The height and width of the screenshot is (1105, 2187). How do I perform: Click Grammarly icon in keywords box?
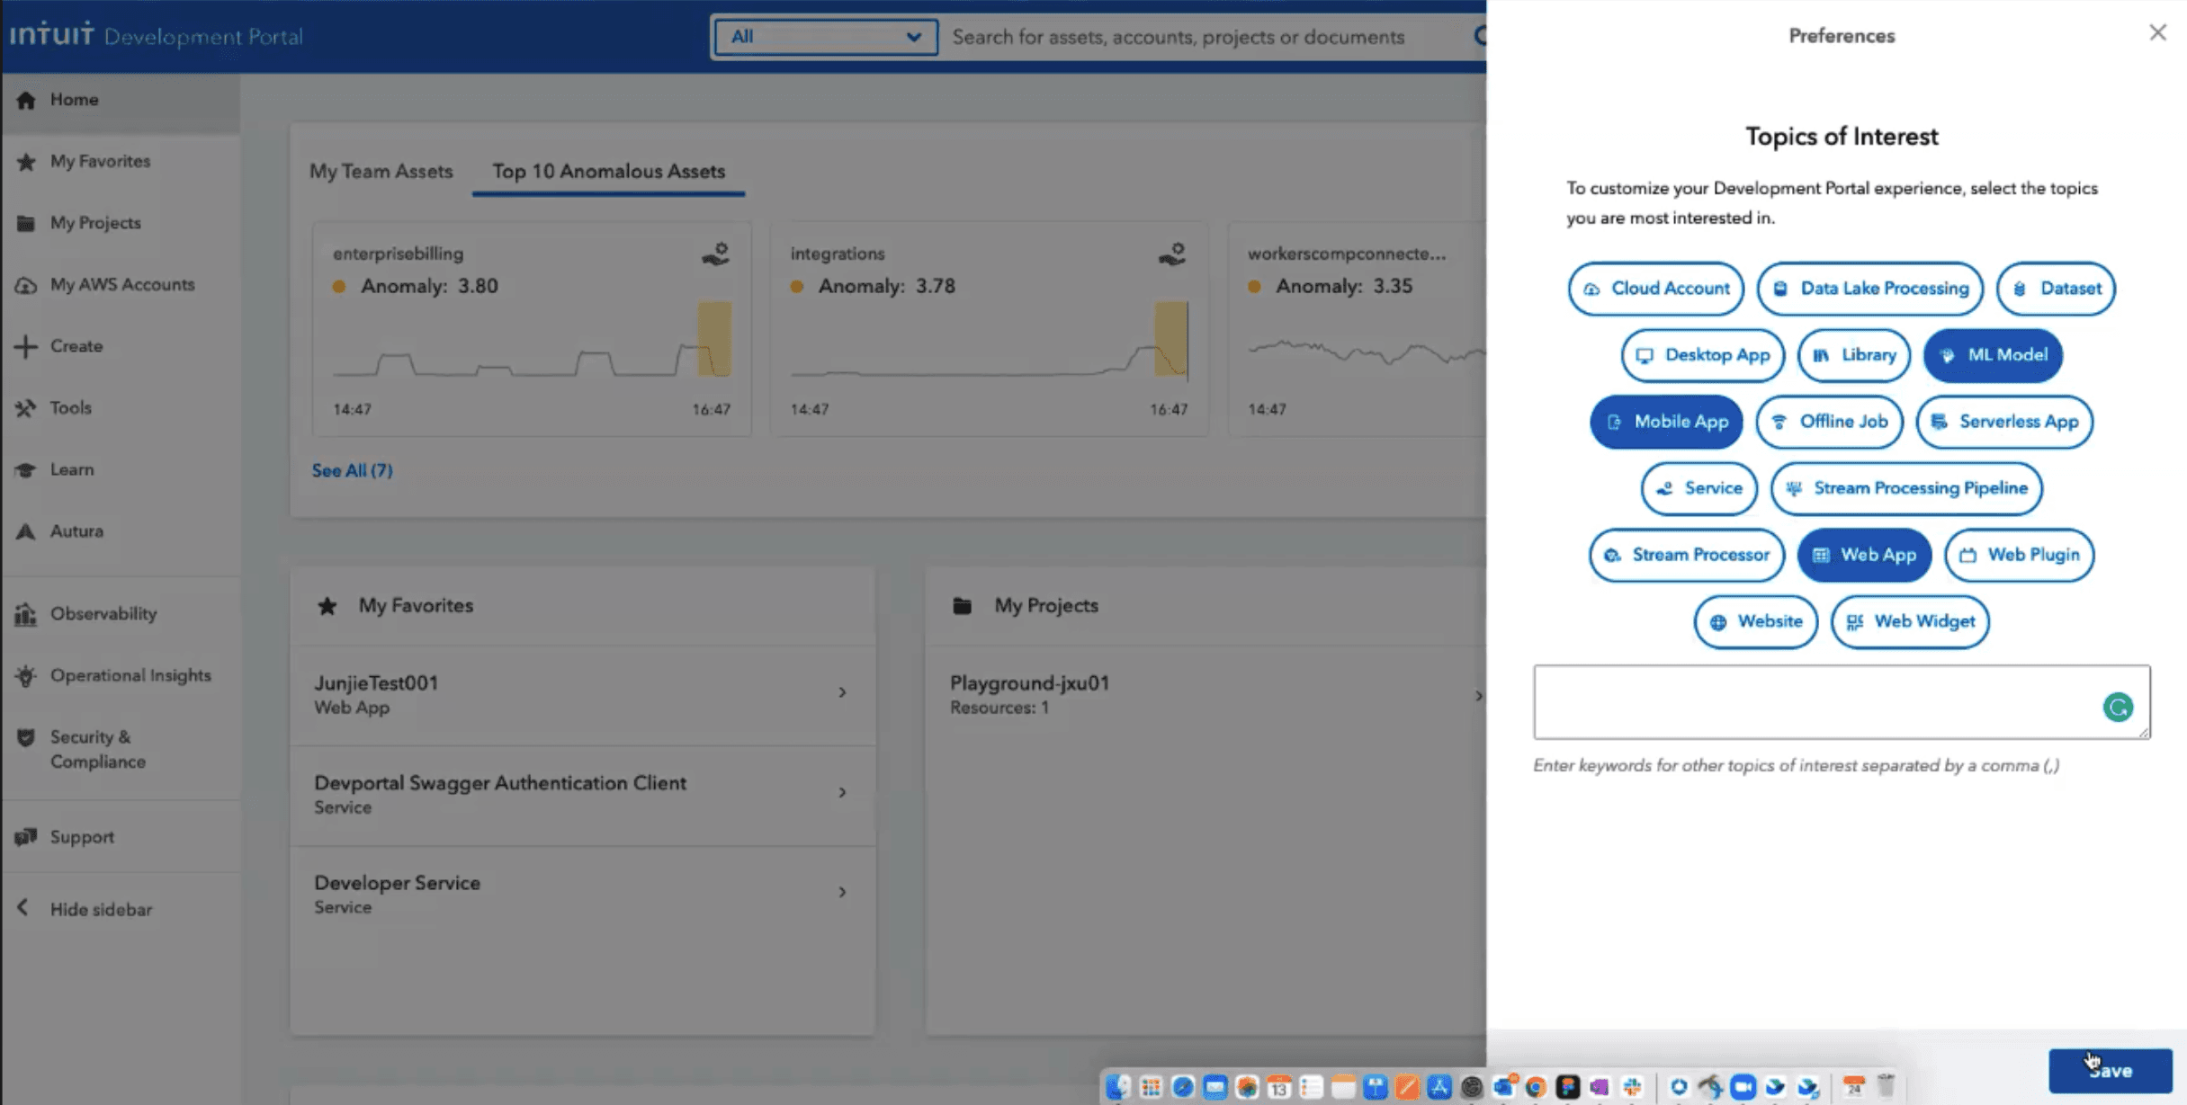click(2118, 708)
